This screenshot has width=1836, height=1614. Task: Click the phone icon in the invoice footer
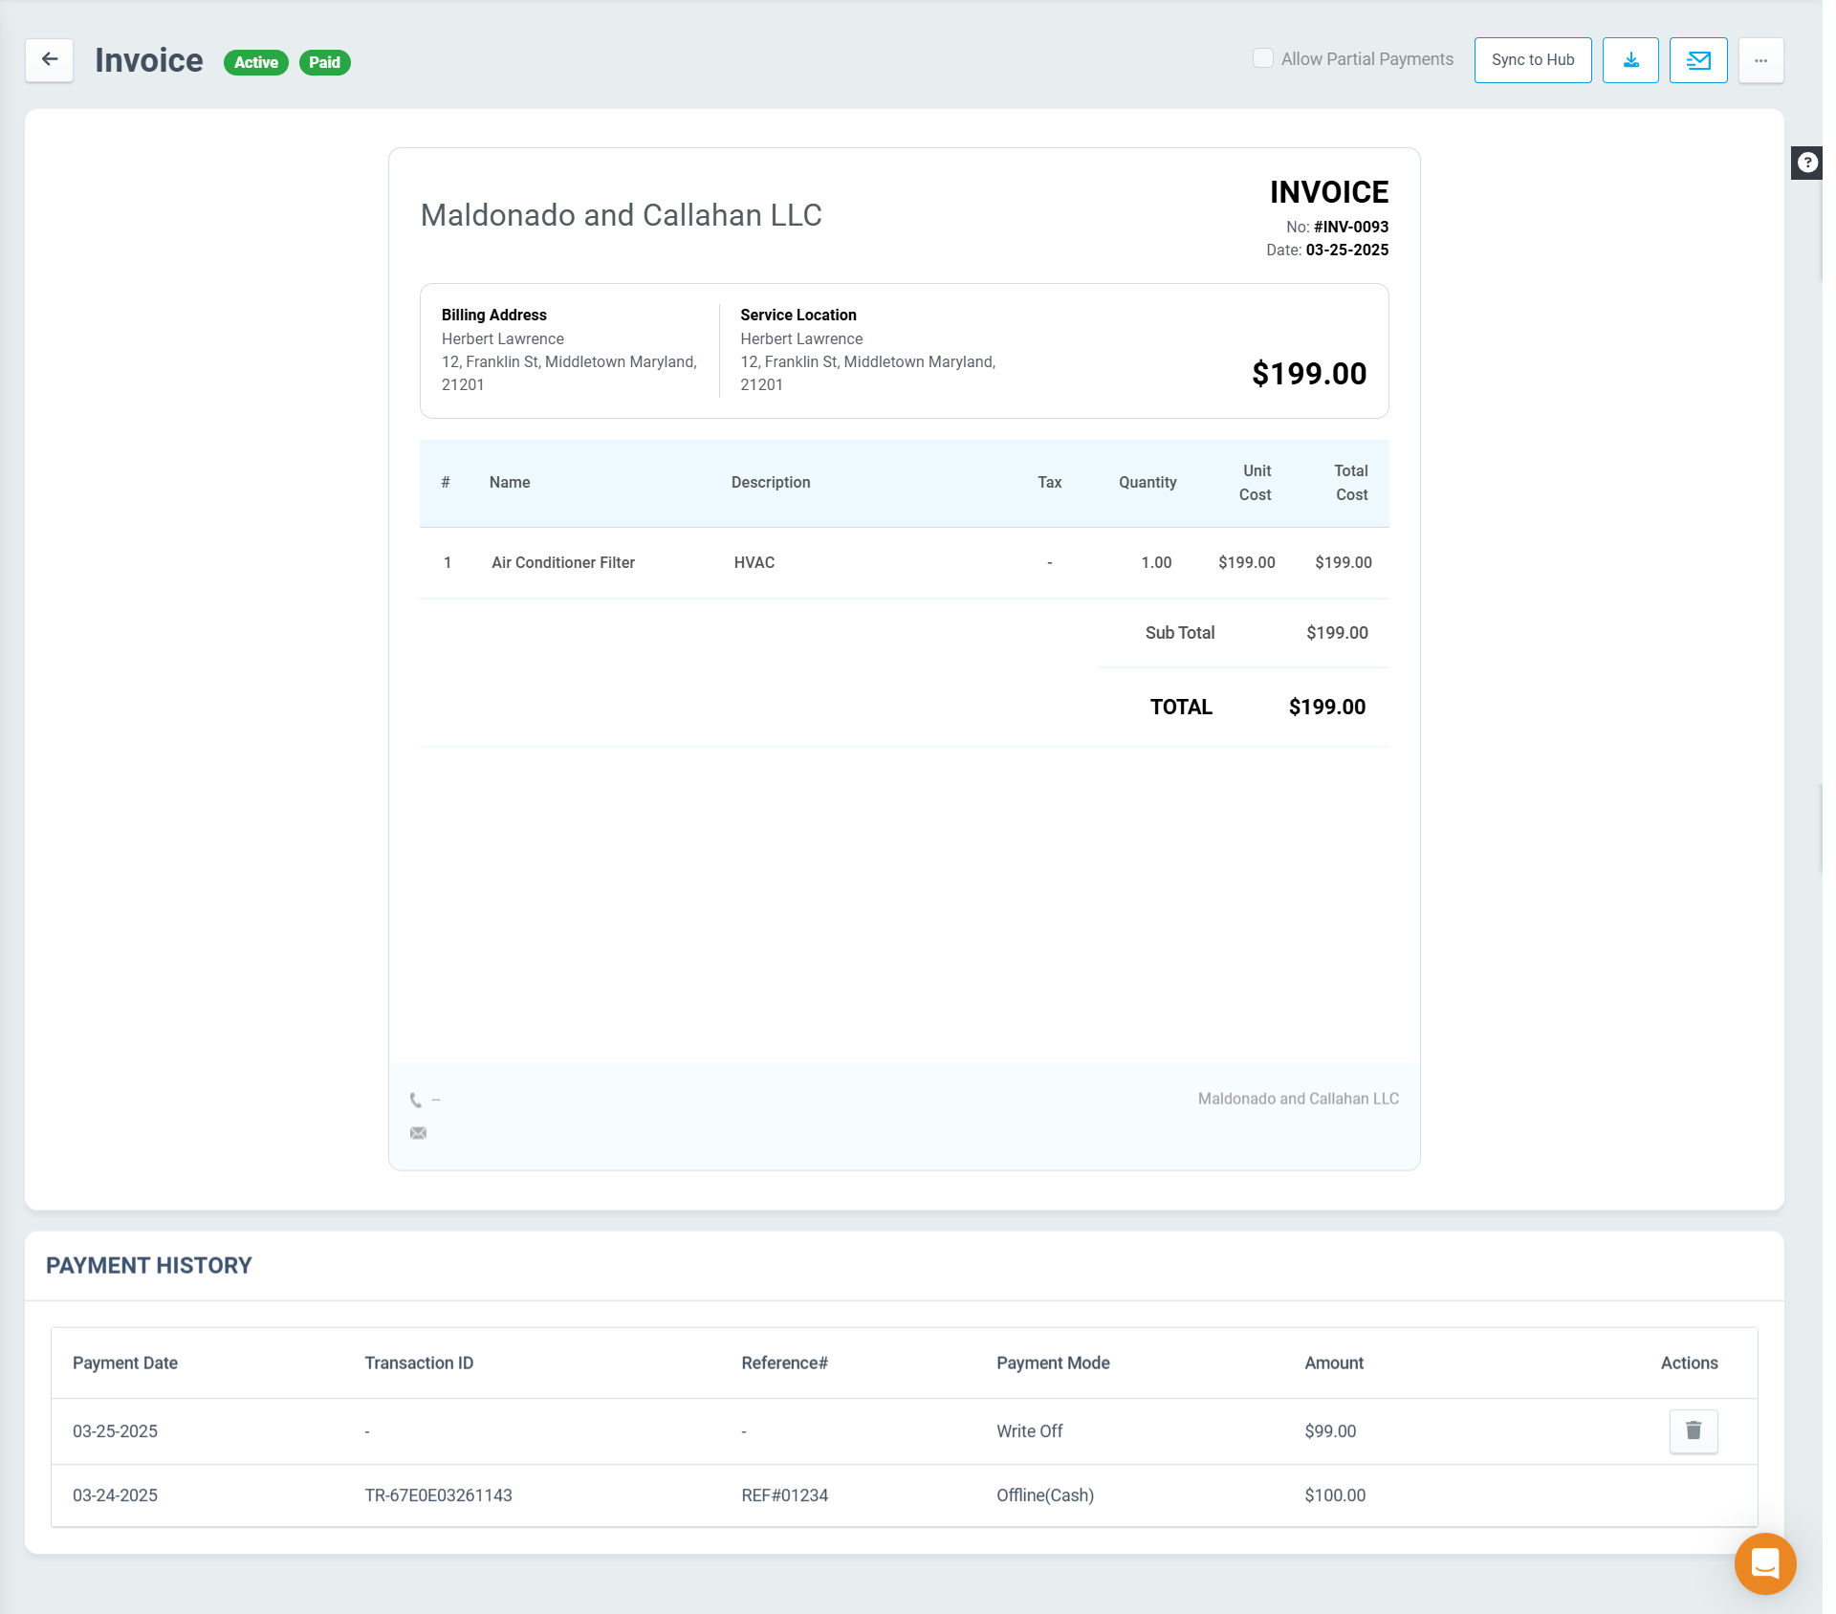415,1099
